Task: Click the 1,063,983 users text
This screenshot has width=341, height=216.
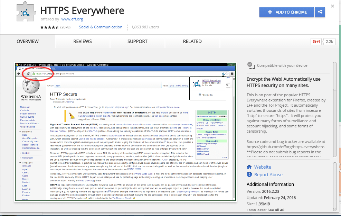Action: 145,27
